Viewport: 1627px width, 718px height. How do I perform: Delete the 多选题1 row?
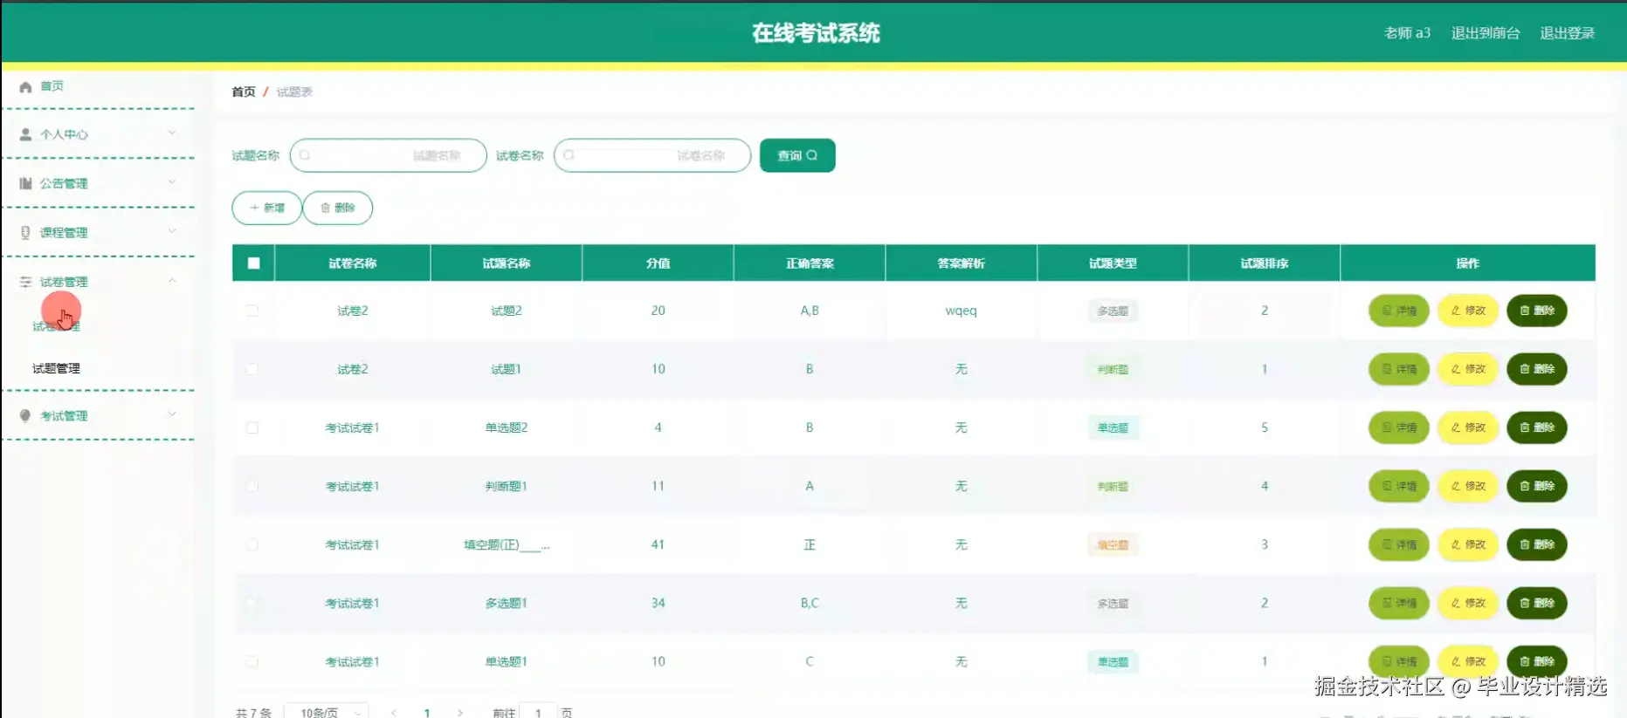(x=1537, y=603)
